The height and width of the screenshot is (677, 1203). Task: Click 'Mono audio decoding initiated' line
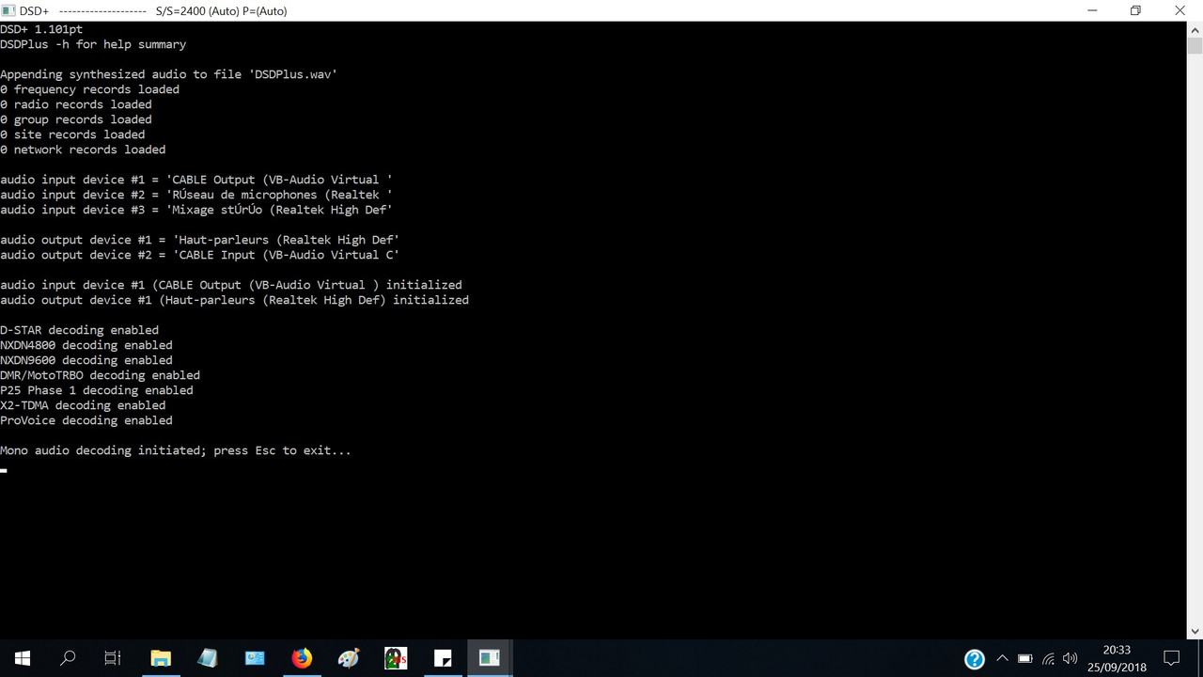176,450
